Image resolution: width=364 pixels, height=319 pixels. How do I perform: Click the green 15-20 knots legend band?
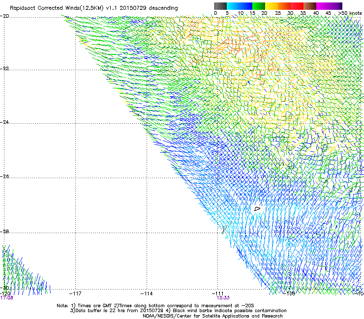tap(259, 6)
